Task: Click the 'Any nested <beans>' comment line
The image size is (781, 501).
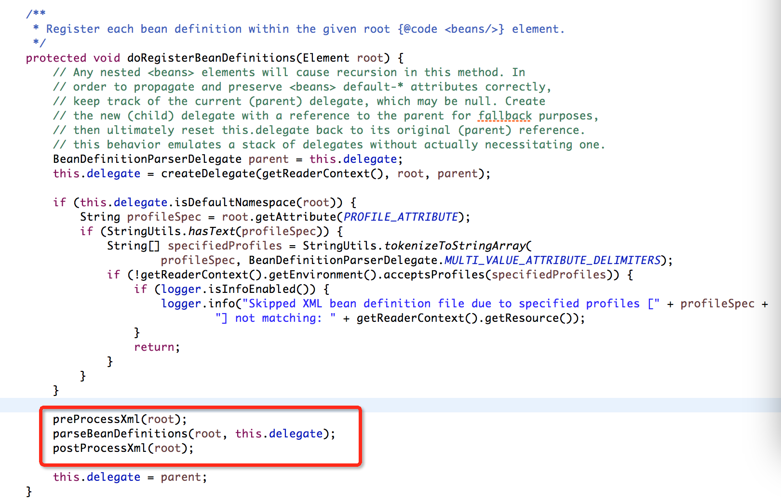Action: pos(289,72)
